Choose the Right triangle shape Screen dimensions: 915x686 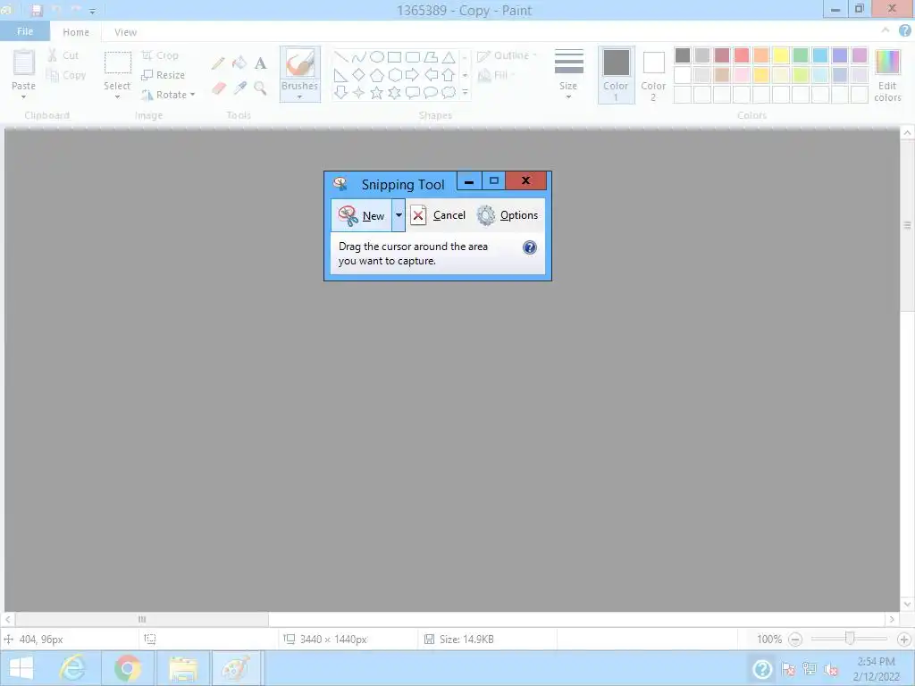point(341,75)
